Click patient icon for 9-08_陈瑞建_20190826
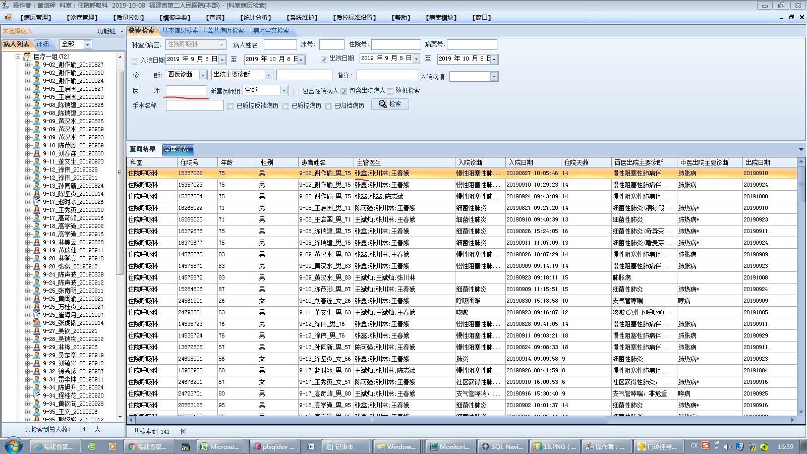807x454 pixels. (x=36, y=105)
